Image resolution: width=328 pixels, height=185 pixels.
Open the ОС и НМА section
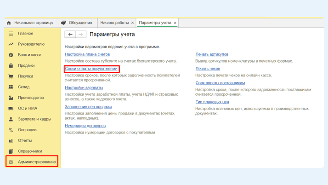point(32,108)
